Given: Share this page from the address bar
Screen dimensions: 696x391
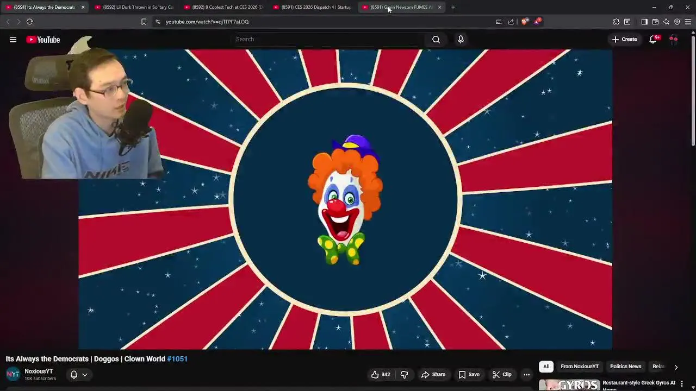Looking at the screenshot, I should [x=511, y=22].
